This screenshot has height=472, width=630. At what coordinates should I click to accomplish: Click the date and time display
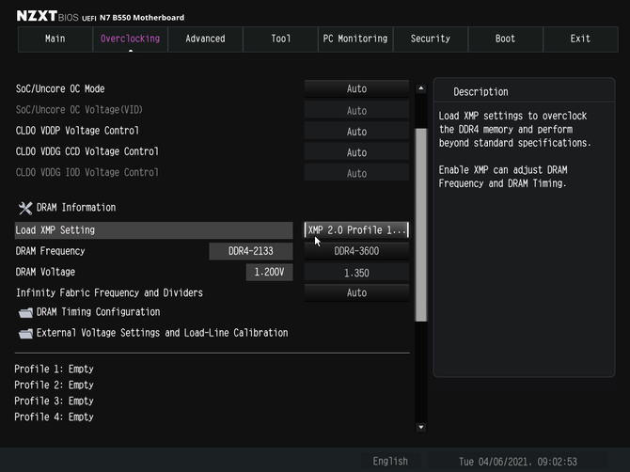[518, 462]
